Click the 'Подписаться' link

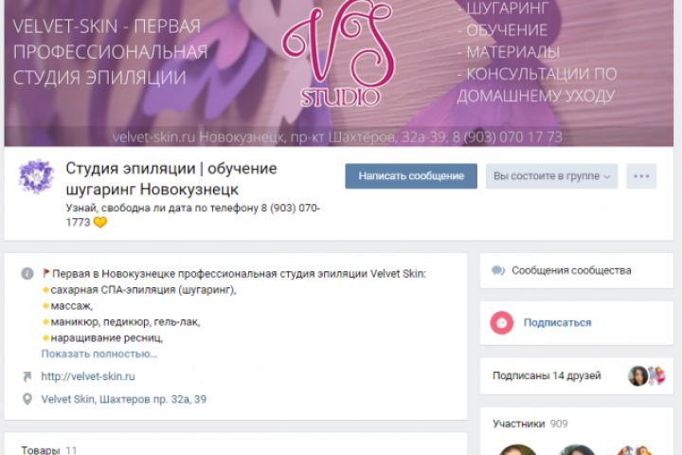pyautogui.click(x=557, y=322)
